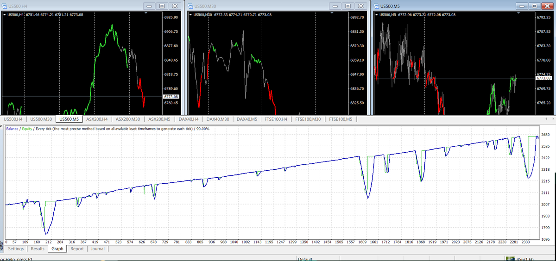This screenshot has height=261, width=556.
Task: Click the chart icon in US500,M30 title bar
Action: [190, 6]
